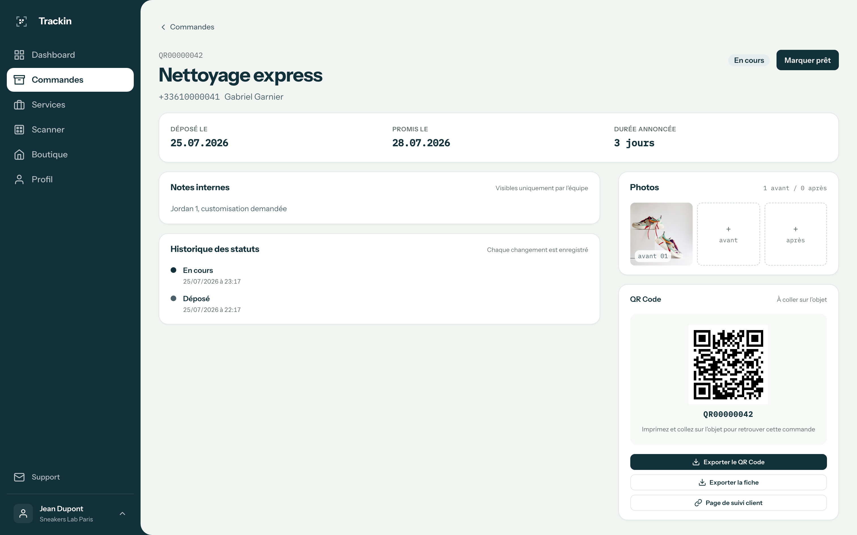Add a new avant photo slot
This screenshot has height=535, width=857.
pyautogui.click(x=728, y=234)
